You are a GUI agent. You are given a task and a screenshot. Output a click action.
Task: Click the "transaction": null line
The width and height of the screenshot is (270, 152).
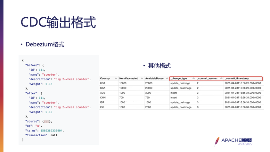tap(41, 135)
